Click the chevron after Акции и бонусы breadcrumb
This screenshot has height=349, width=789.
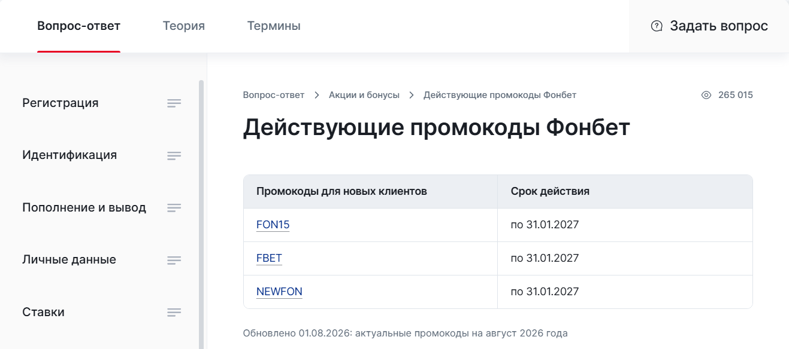point(412,95)
